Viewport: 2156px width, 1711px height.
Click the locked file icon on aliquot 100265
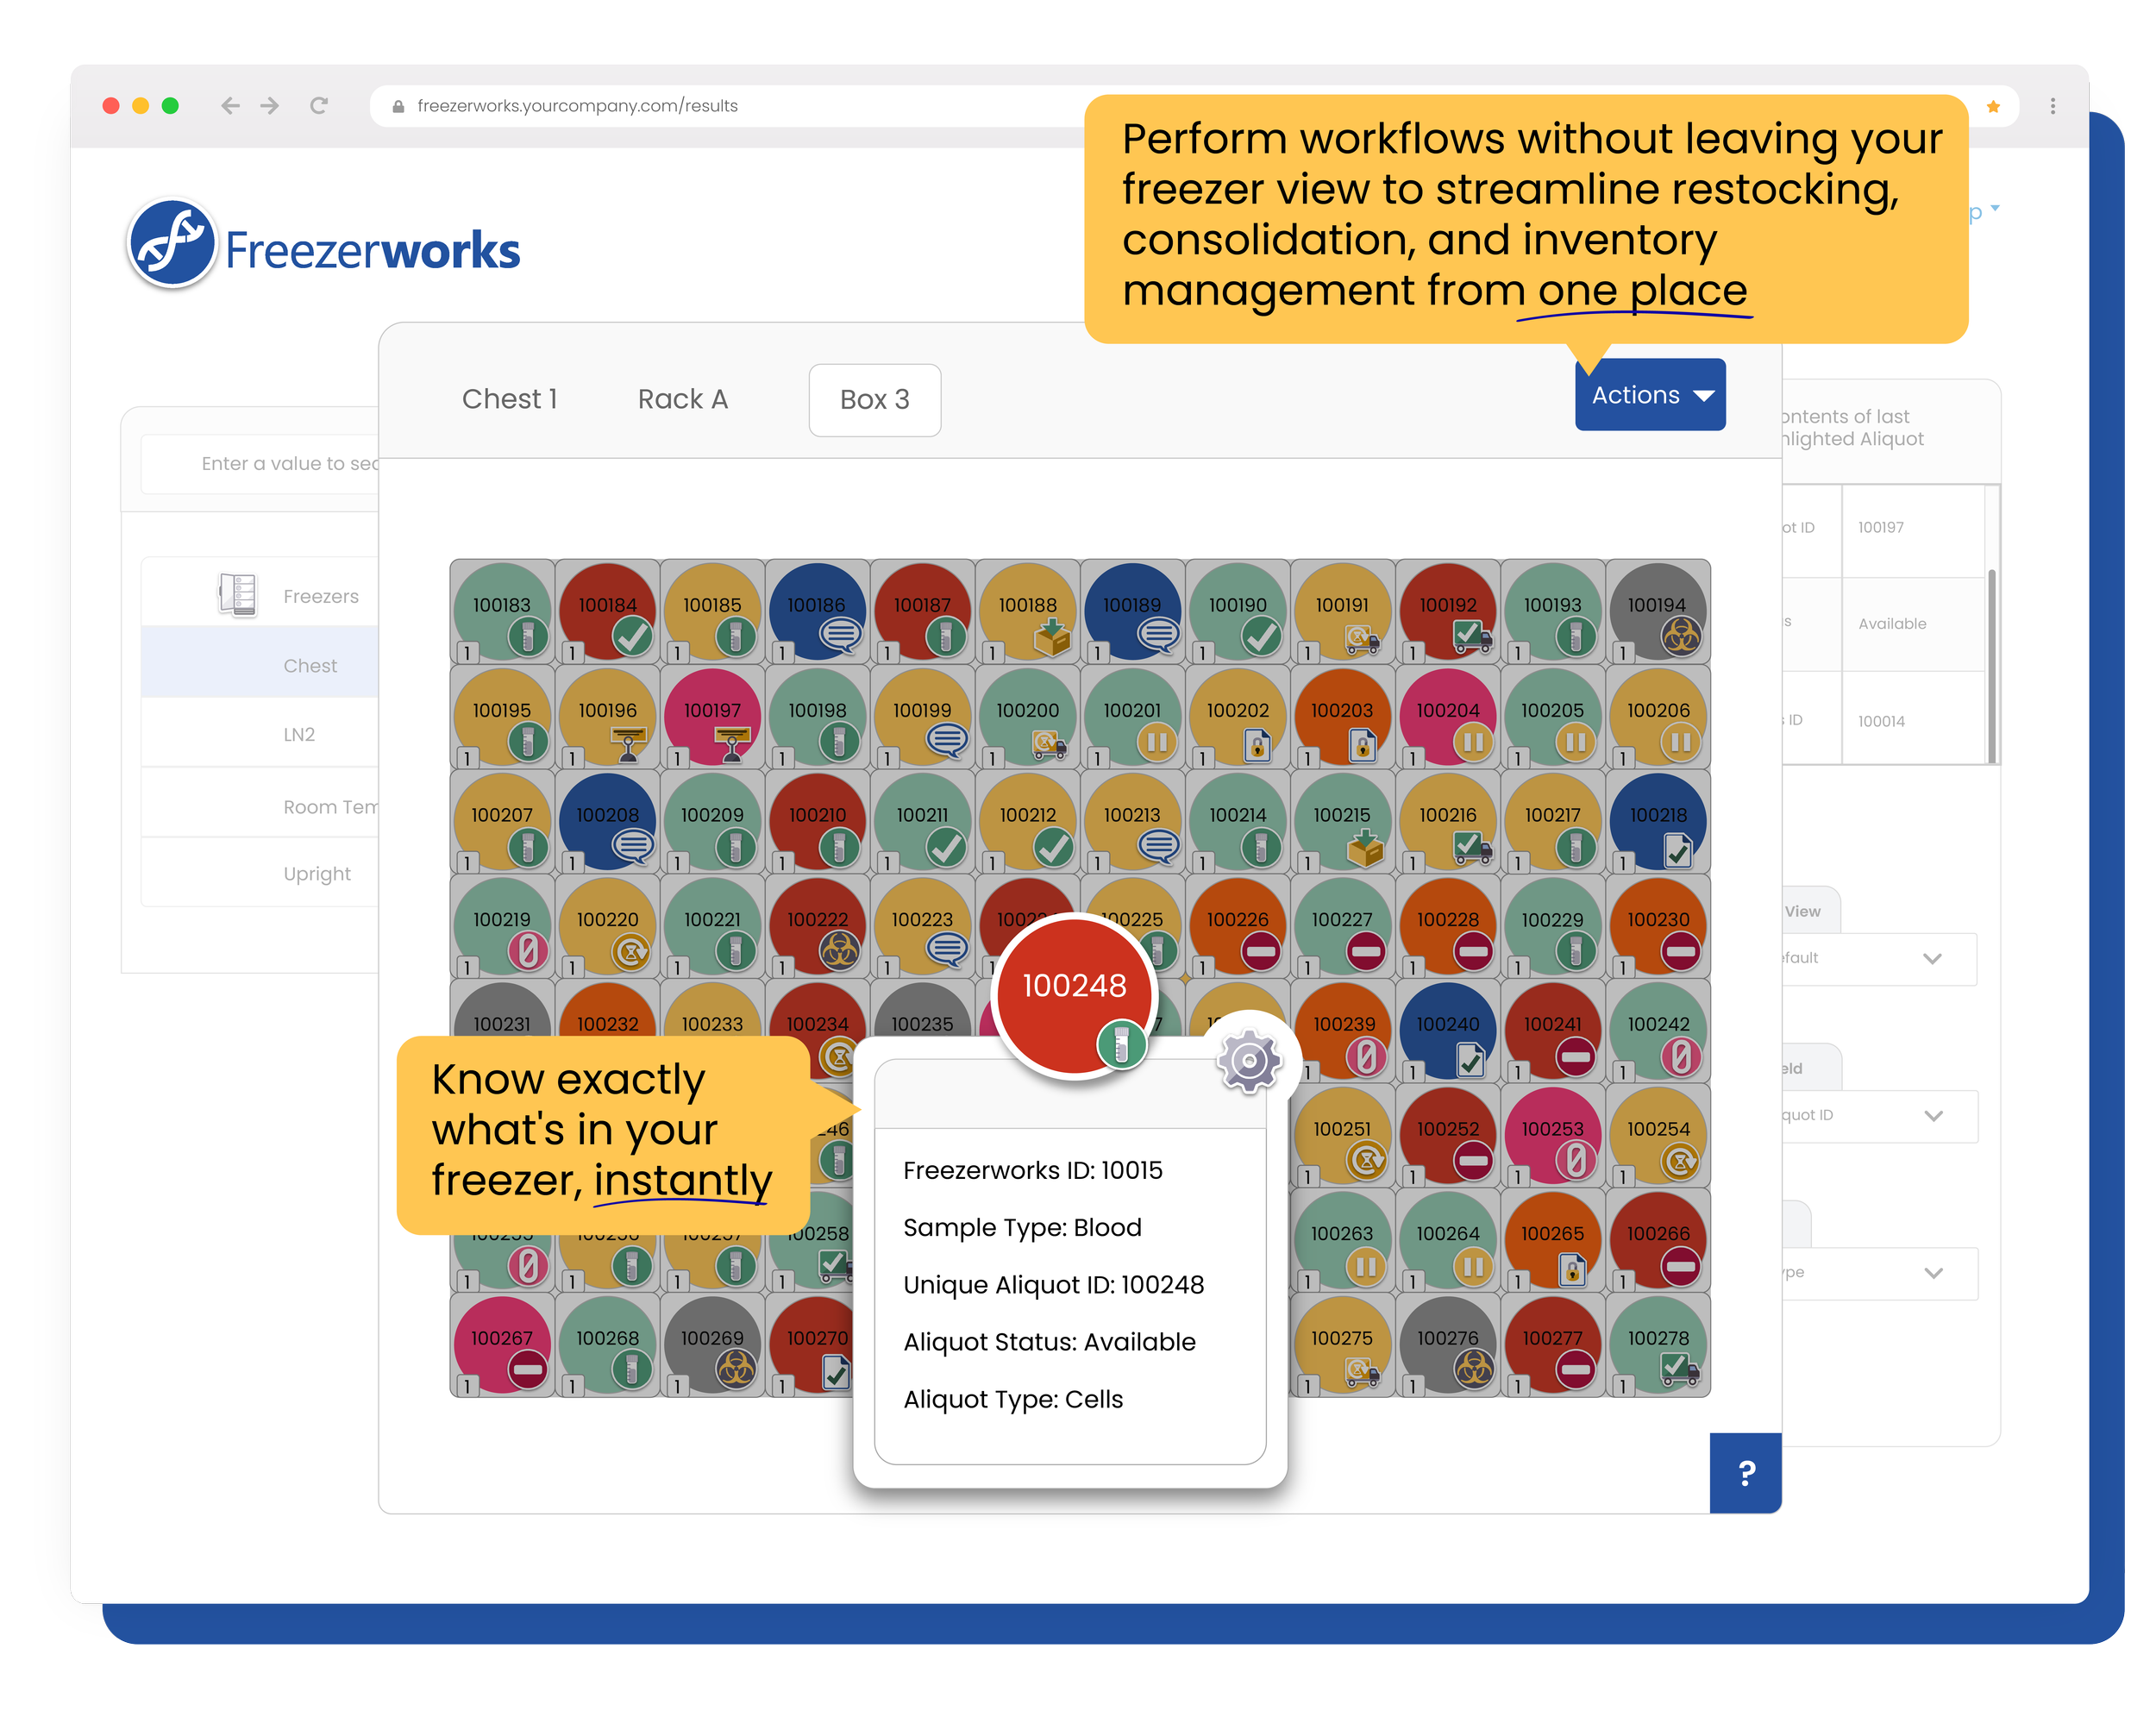(1572, 1270)
